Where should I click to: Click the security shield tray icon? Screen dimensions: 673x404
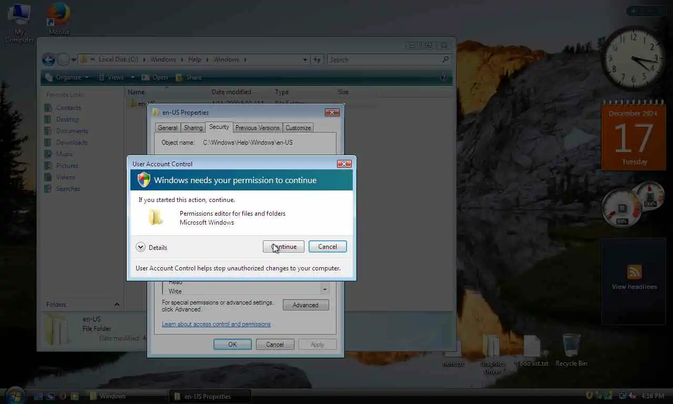[x=590, y=396]
